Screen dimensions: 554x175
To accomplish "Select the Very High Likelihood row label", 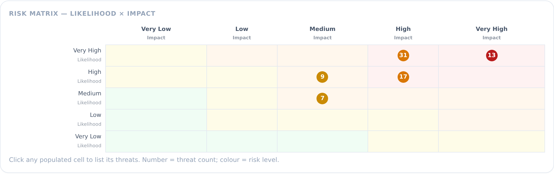I will [x=87, y=55].
